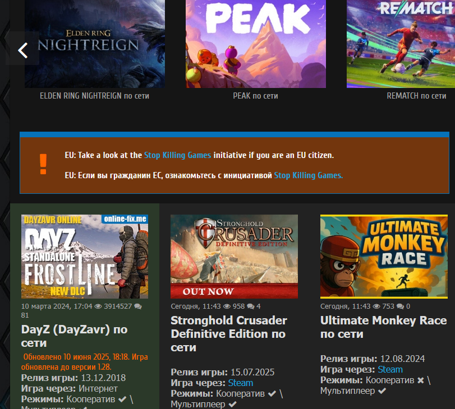This screenshot has height=409, width=455.
Task: Open 'Stronghold Crusader Definitive Edition по сети' title
Action: [x=229, y=334]
